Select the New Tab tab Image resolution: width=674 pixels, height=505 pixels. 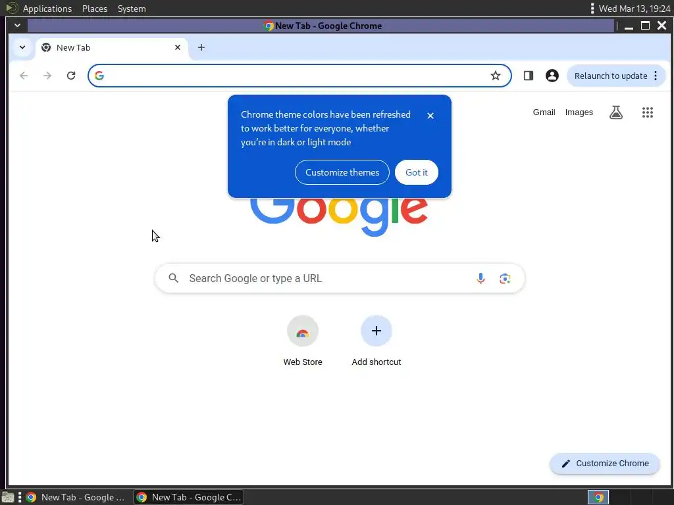[x=112, y=47]
